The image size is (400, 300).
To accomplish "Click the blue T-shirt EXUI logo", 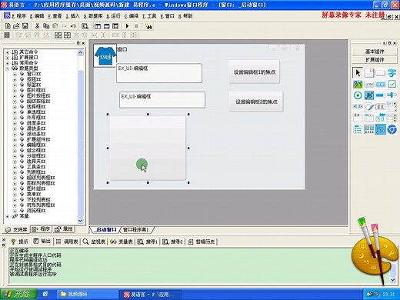I will (x=105, y=55).
